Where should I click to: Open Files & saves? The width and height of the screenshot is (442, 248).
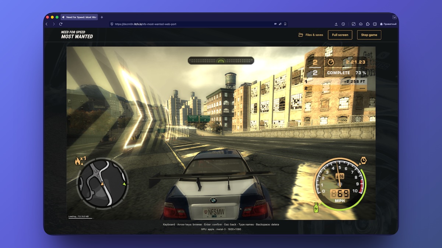[311, 35]
